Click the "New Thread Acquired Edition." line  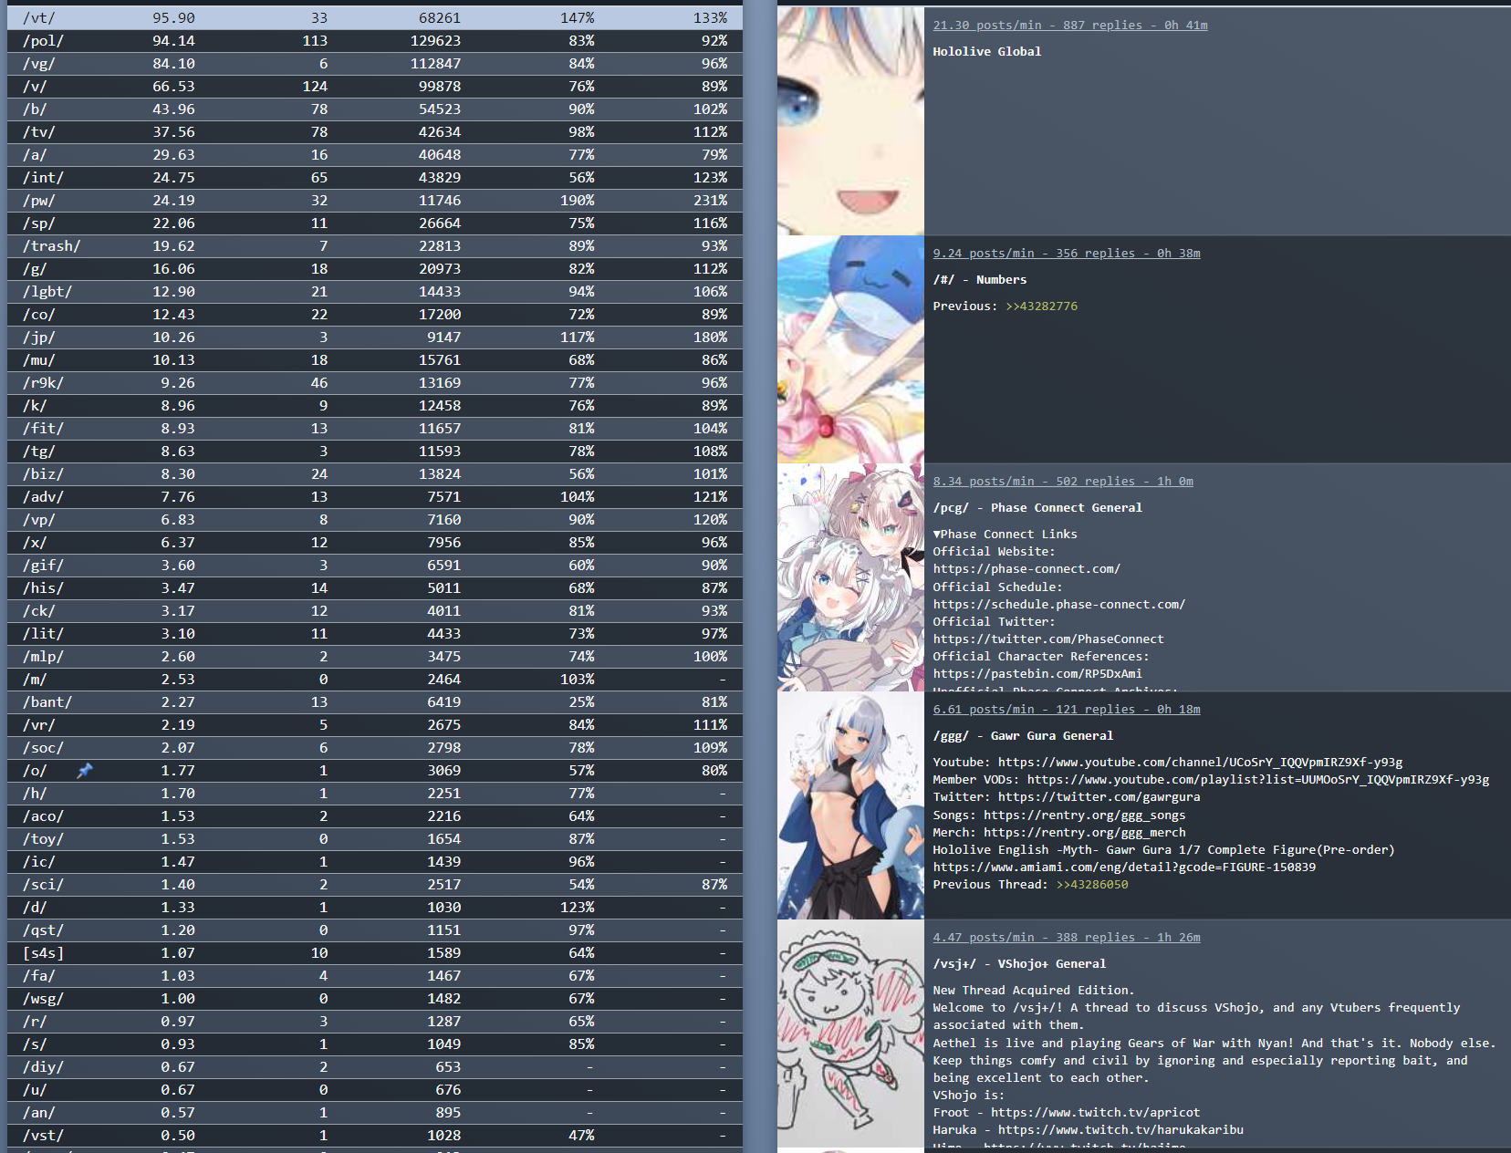pos(1034,991)
